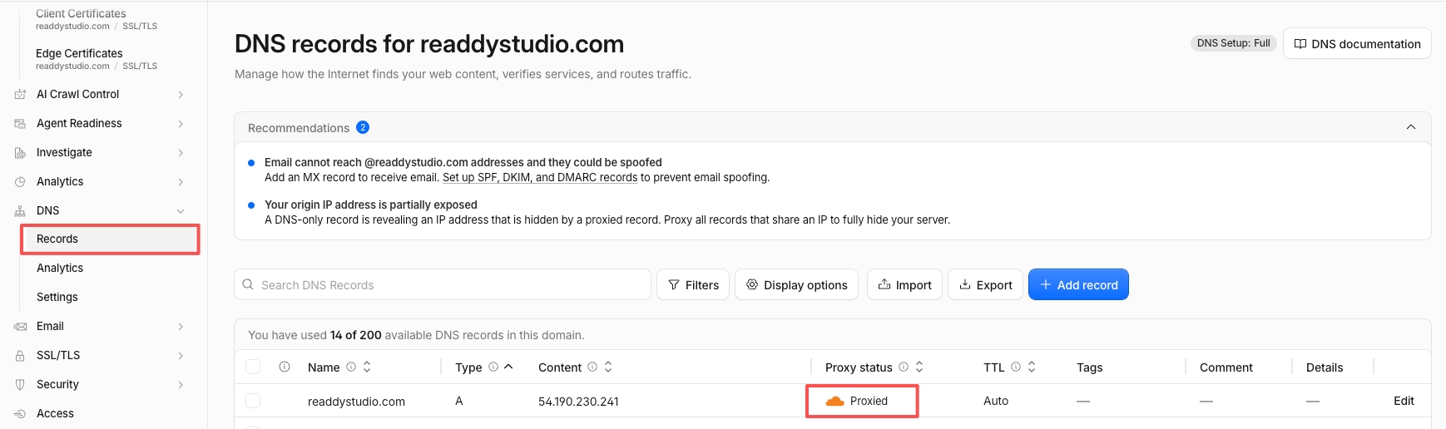Click the Search DNS Records field
Viewport: 1446px width, 429px height.
coord(443,284)
